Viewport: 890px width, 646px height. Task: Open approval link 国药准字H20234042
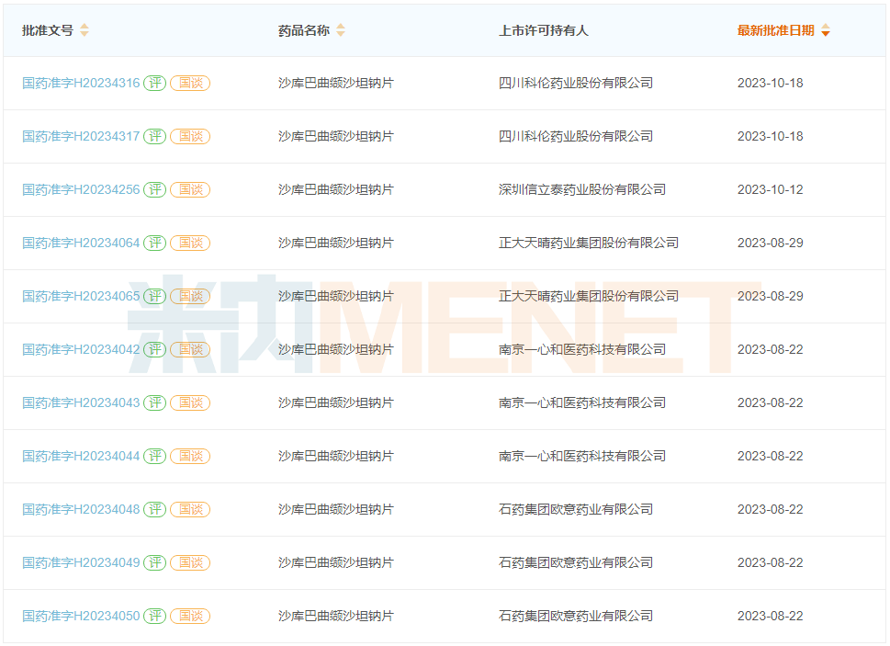coord(81,350)
